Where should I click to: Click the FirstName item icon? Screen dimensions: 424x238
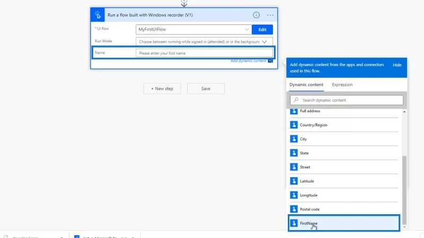(x=294, y=223)
